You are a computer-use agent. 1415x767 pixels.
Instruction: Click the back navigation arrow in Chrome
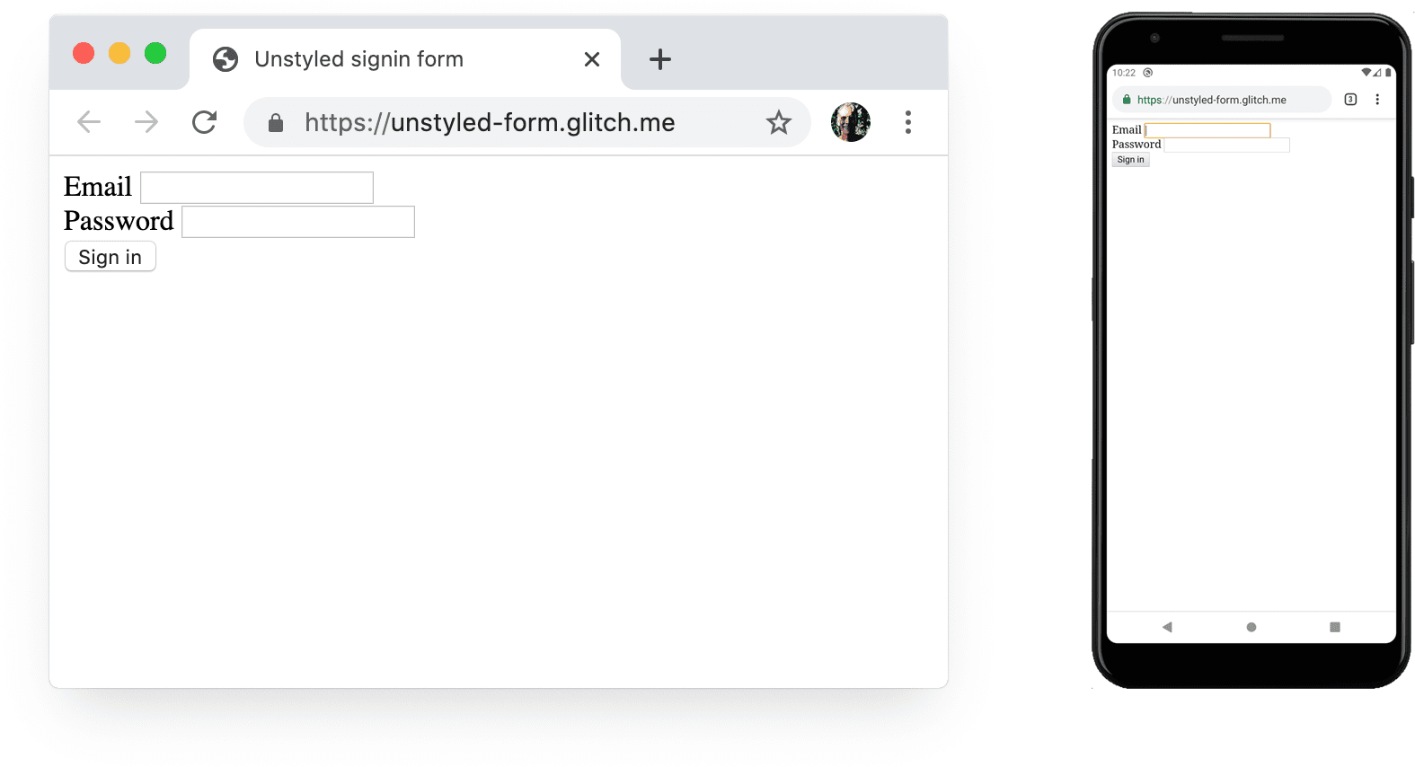pos(88,122)
